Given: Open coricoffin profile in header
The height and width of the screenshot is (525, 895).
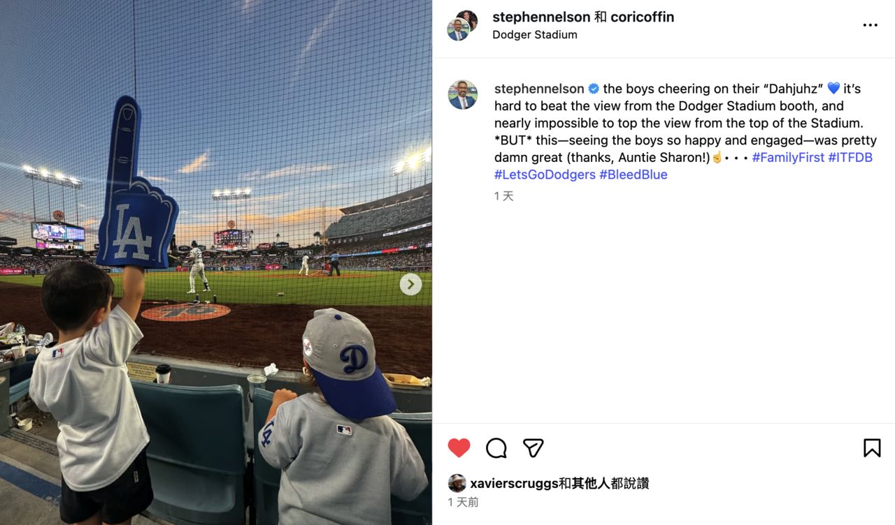Looking at the screenshot, I should click(642, 17).
